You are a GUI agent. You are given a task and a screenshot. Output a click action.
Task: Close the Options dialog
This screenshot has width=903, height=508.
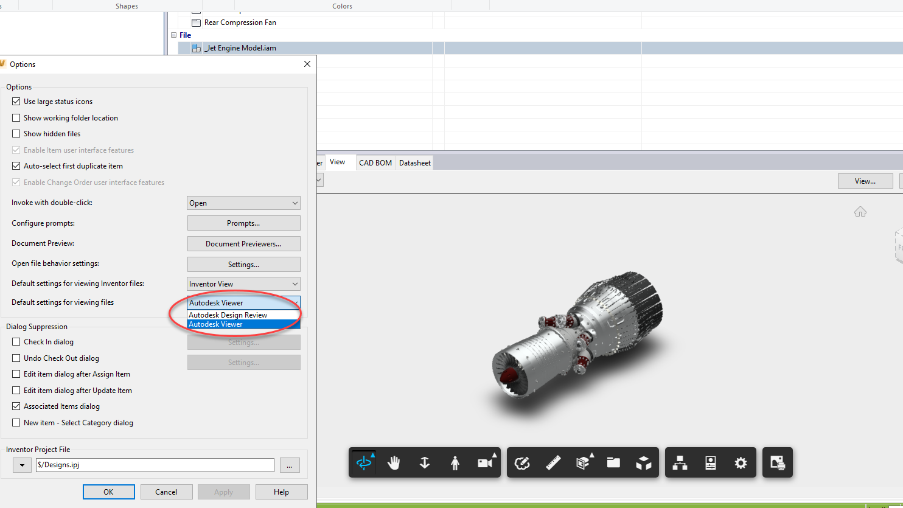(307, 64)
